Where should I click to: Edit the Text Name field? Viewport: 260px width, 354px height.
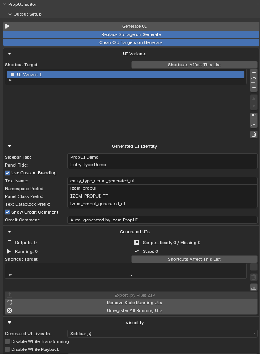click(162, 181)
